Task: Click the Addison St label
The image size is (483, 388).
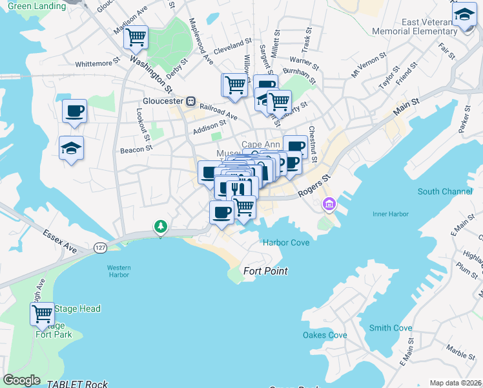Action: coord(209,127)
